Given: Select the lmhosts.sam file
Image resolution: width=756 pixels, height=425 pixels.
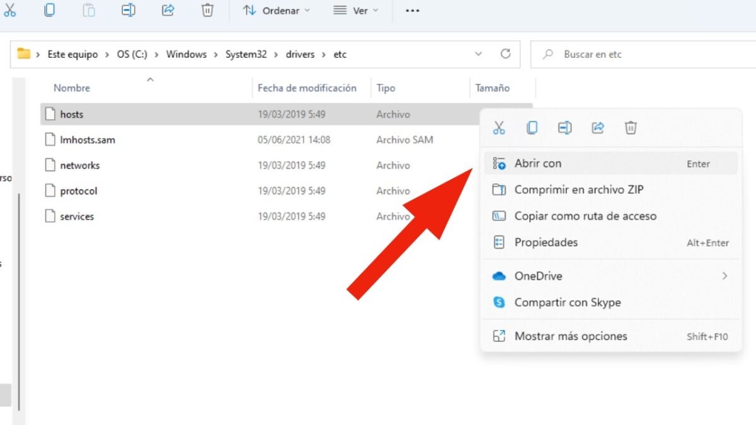Looking at the screenshot, I should tap(88, 140).
